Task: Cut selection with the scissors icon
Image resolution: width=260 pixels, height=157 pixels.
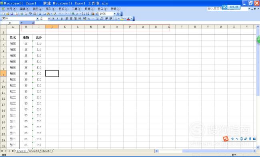Action: (x=40, y=14)
